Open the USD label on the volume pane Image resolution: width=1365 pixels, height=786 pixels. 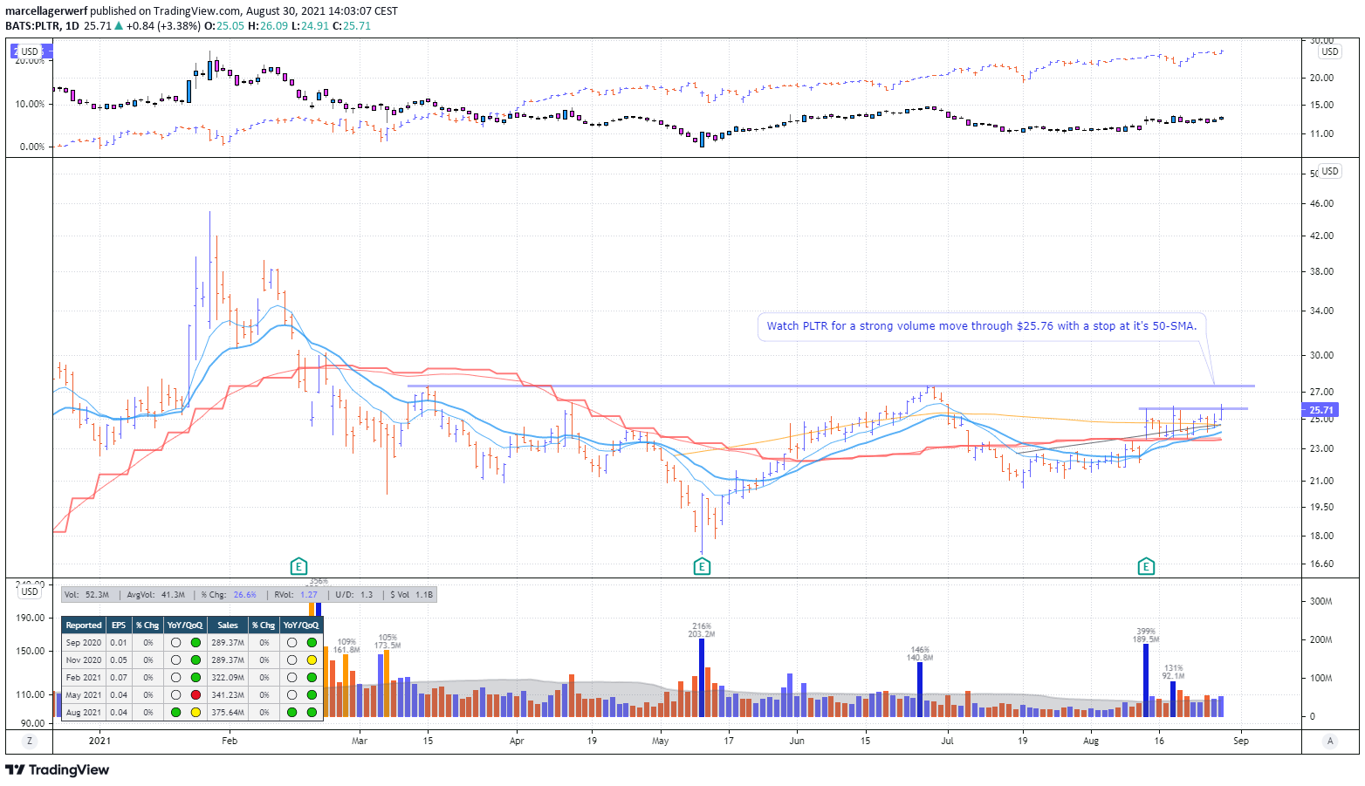coord(30,591)
